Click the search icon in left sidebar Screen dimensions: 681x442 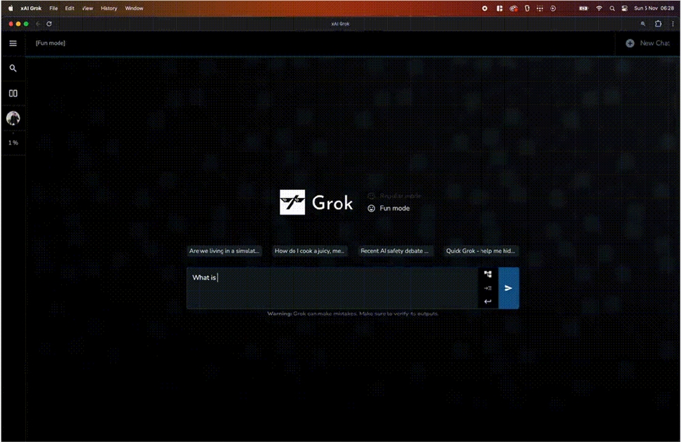(13, 68)
